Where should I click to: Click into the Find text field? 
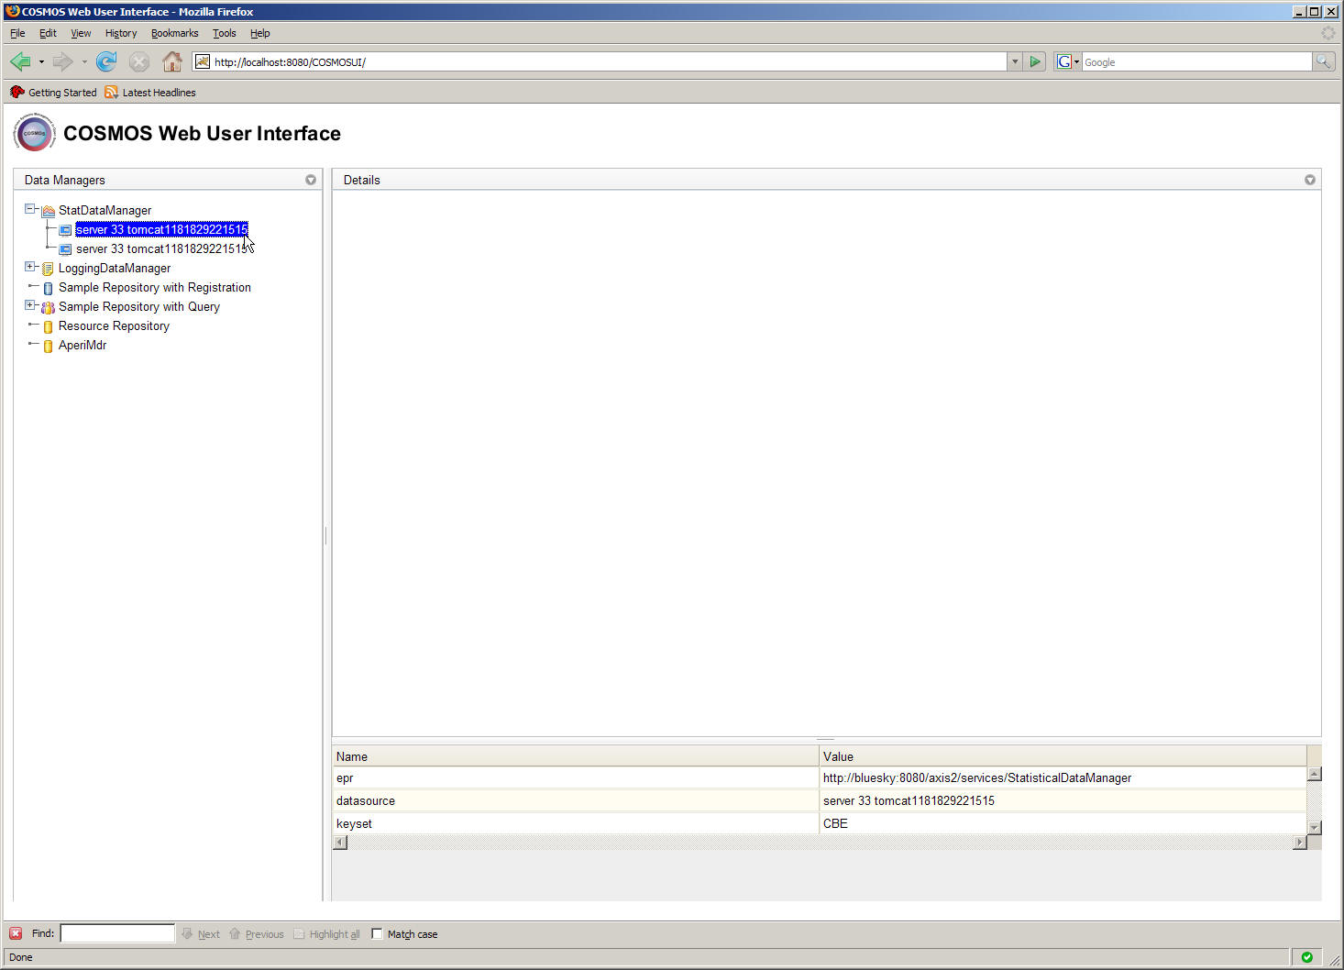[x=117, y=933]
